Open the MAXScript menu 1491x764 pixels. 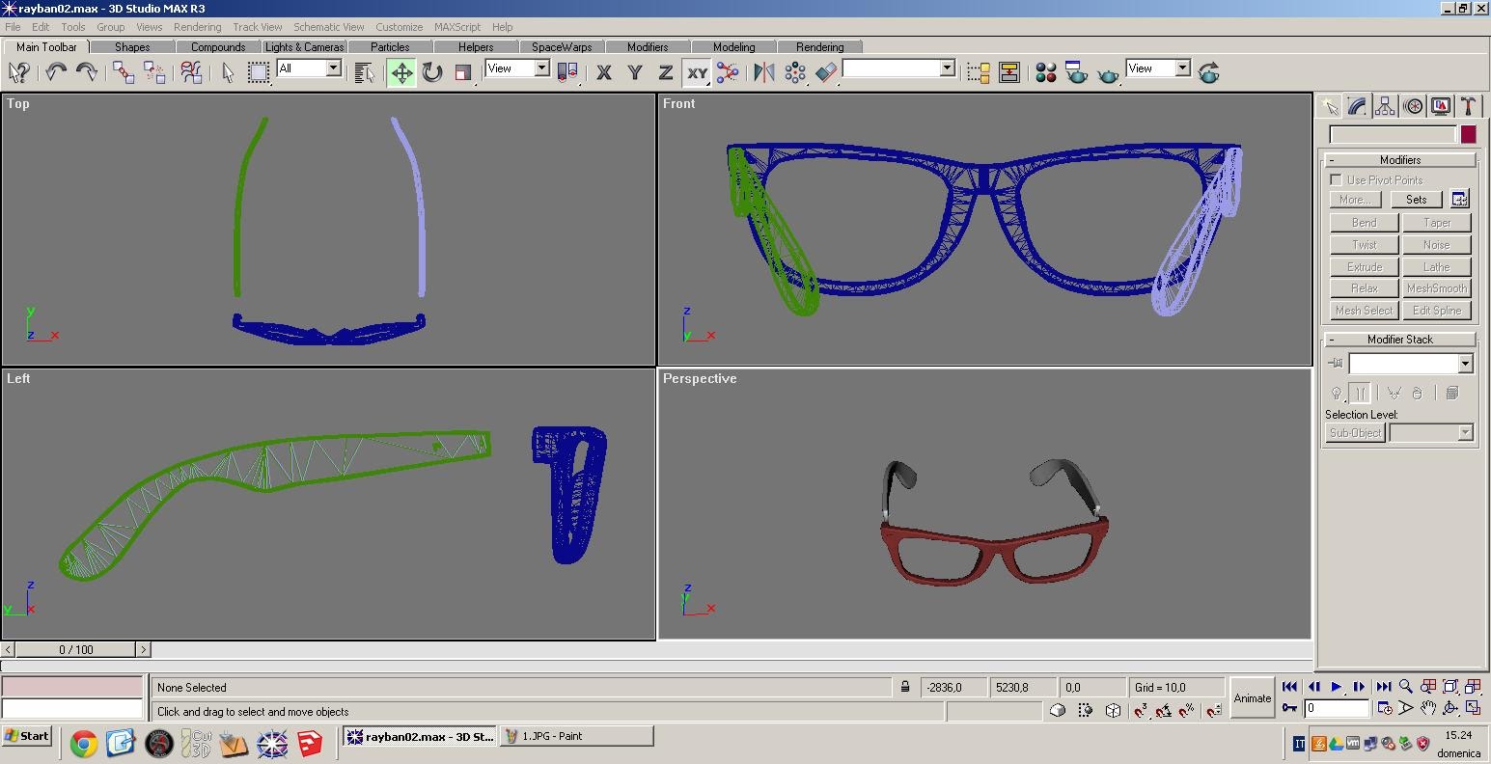coord(457,27)
